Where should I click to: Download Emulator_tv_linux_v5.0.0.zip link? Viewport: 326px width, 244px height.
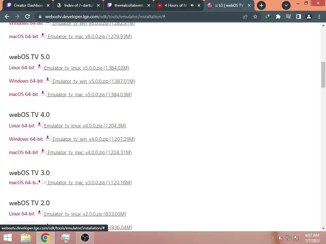[x=87, y=68]
